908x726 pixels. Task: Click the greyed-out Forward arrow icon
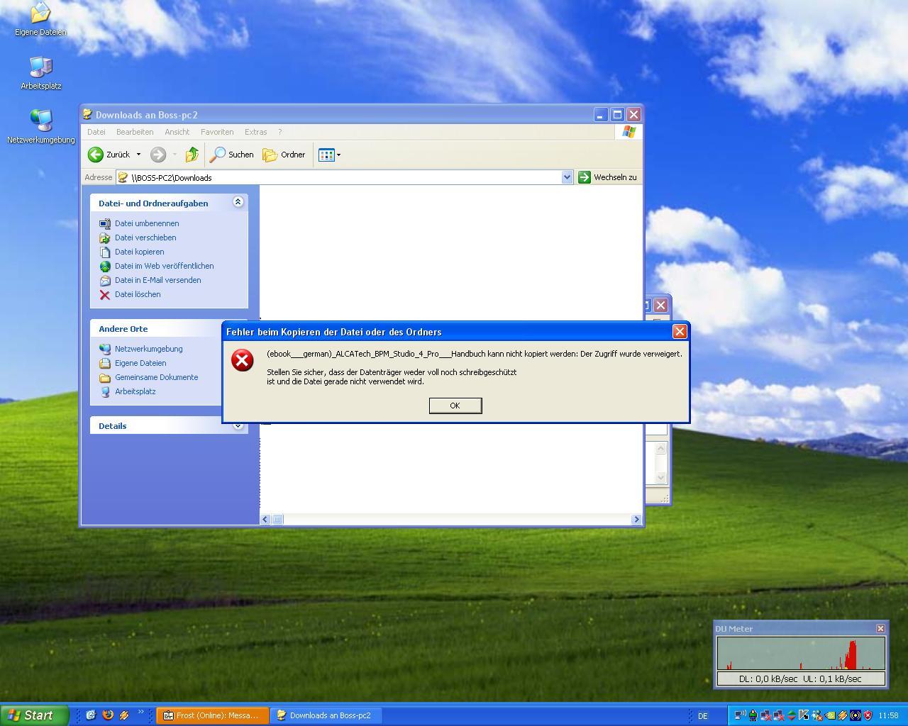point(158,155)
